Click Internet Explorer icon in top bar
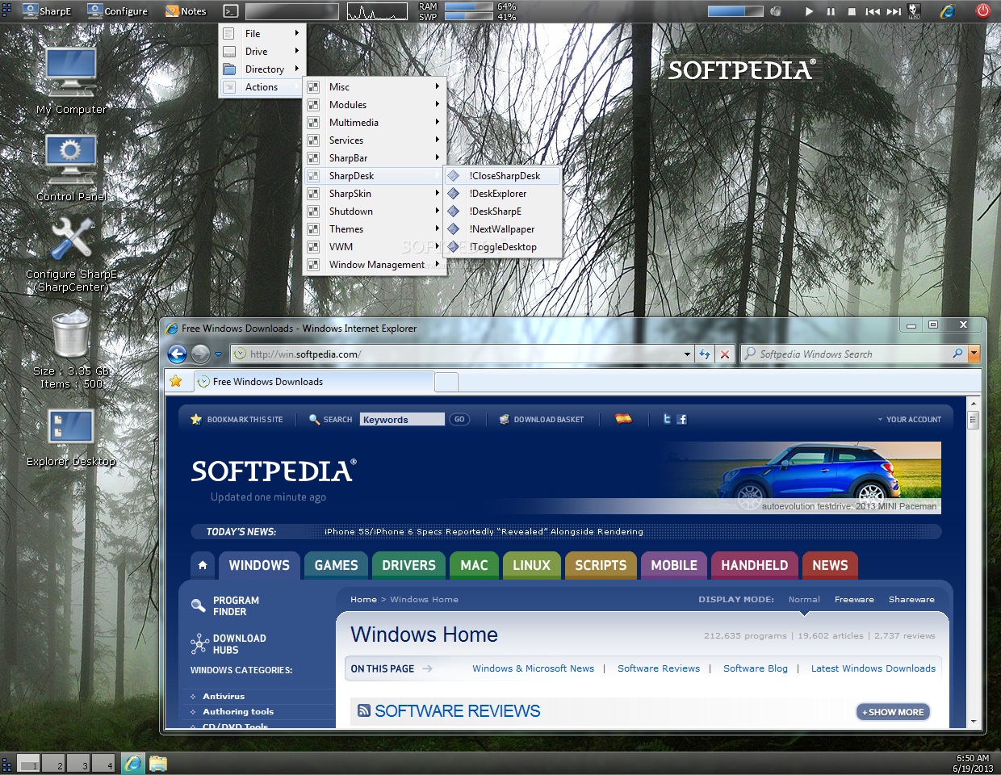The height and width of the screenshot is (775, 1001). [x=948, y=11]
